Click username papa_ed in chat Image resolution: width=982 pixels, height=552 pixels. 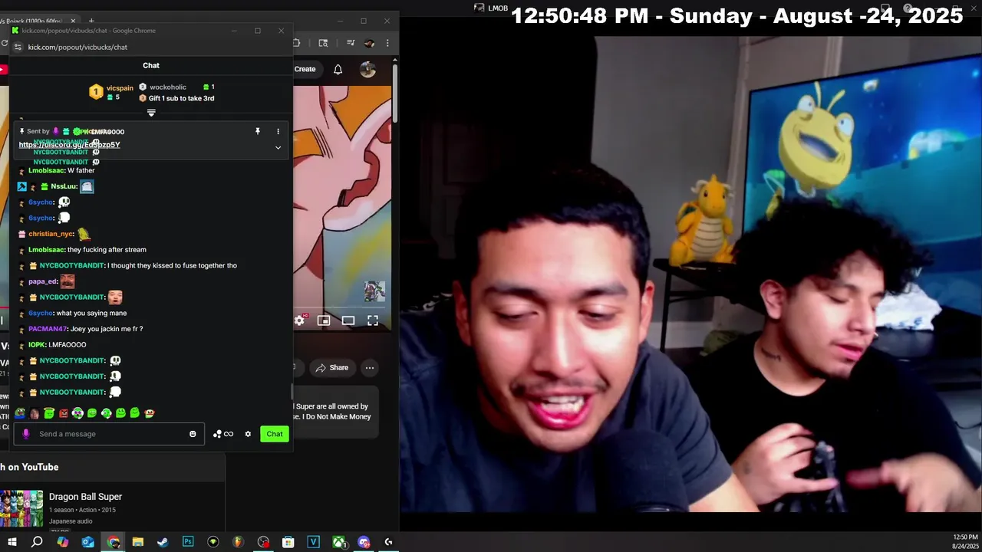43,281
